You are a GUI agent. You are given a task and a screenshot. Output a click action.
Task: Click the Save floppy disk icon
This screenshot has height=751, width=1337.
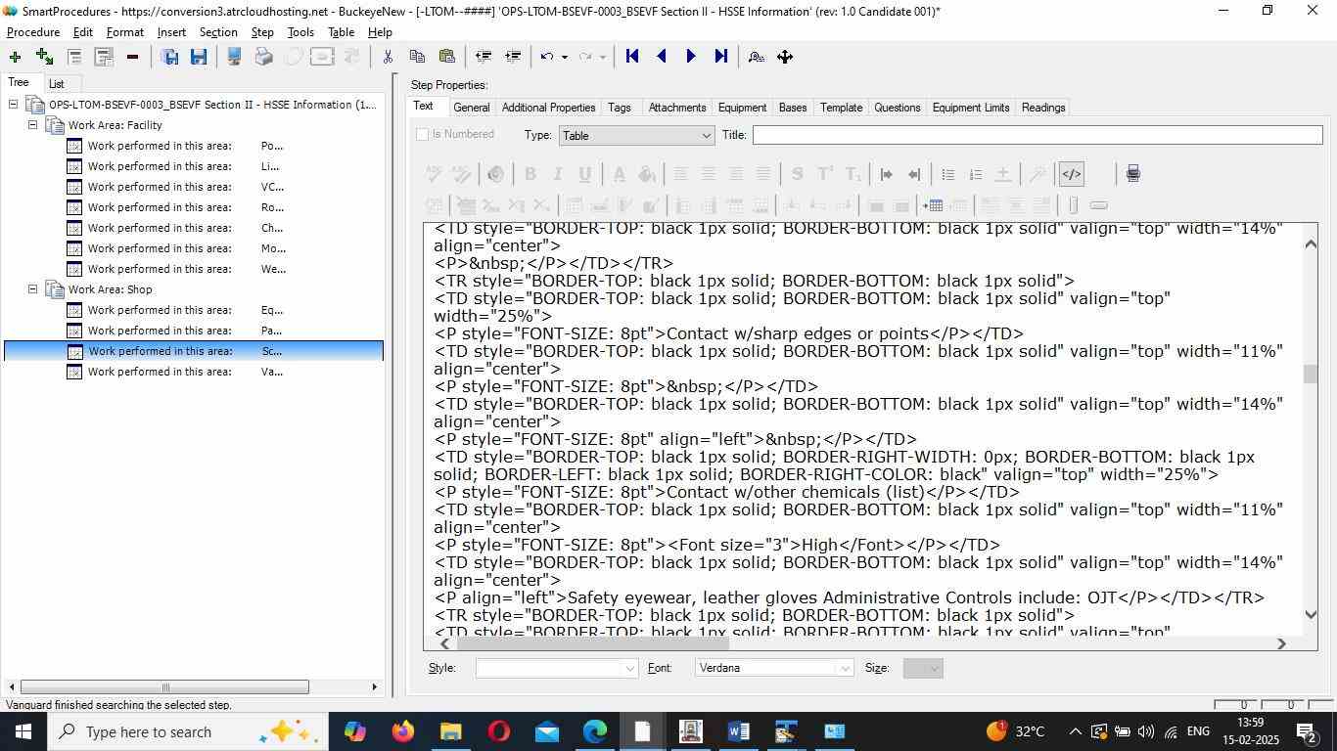tap(199, 57)
